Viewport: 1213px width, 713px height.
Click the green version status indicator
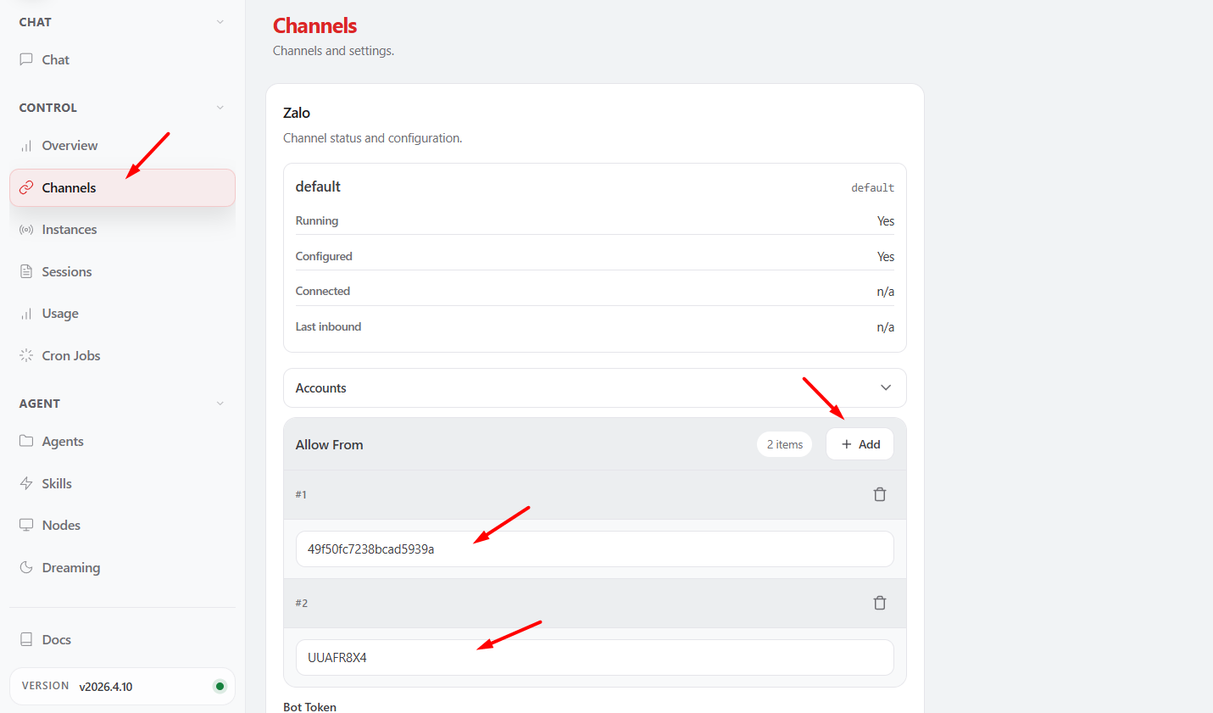tap(220, 686)
